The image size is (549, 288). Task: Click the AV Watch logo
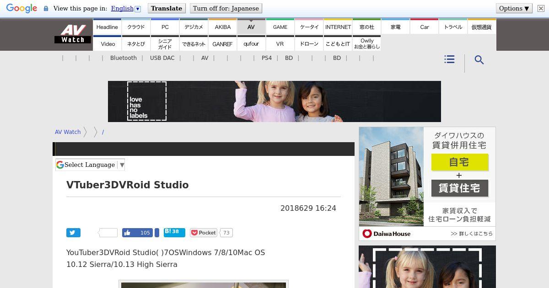click(x=73, y=34)
